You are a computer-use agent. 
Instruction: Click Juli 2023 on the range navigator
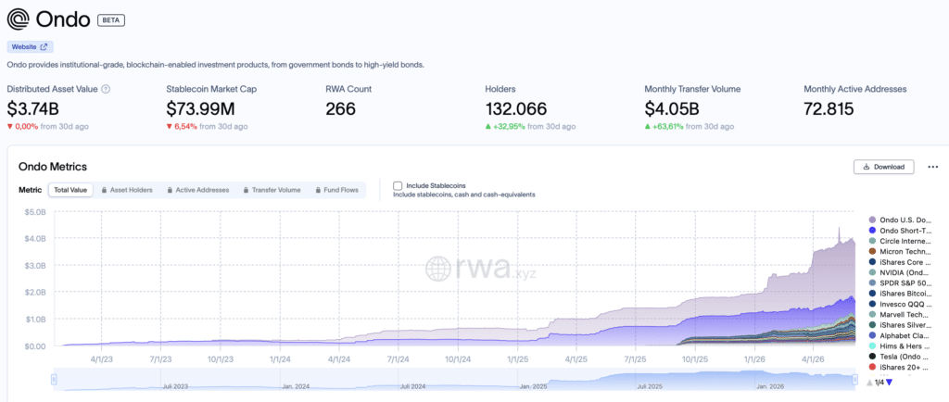click(177, 385)
